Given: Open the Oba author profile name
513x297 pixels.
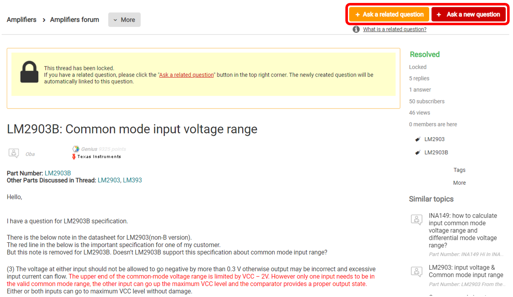Looking at the screenshot, I should point(30,154).
